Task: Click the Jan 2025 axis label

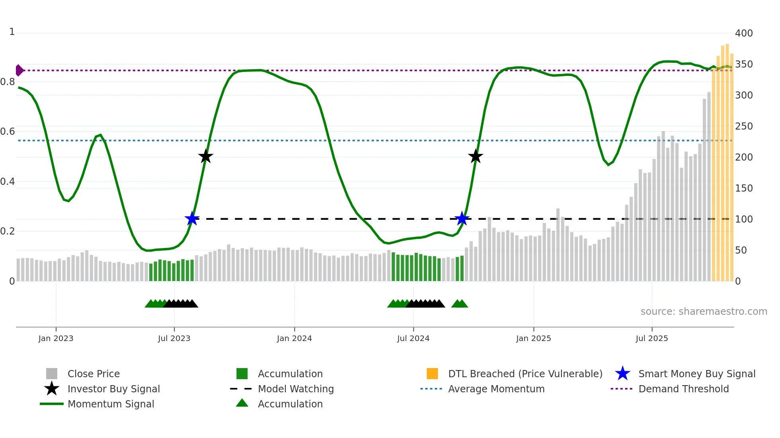Action: pos(533,338)
